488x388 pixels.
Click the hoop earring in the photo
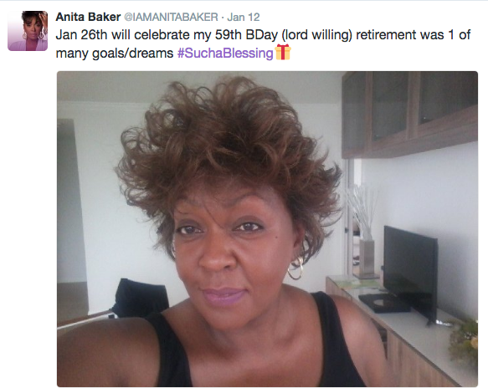295,268
